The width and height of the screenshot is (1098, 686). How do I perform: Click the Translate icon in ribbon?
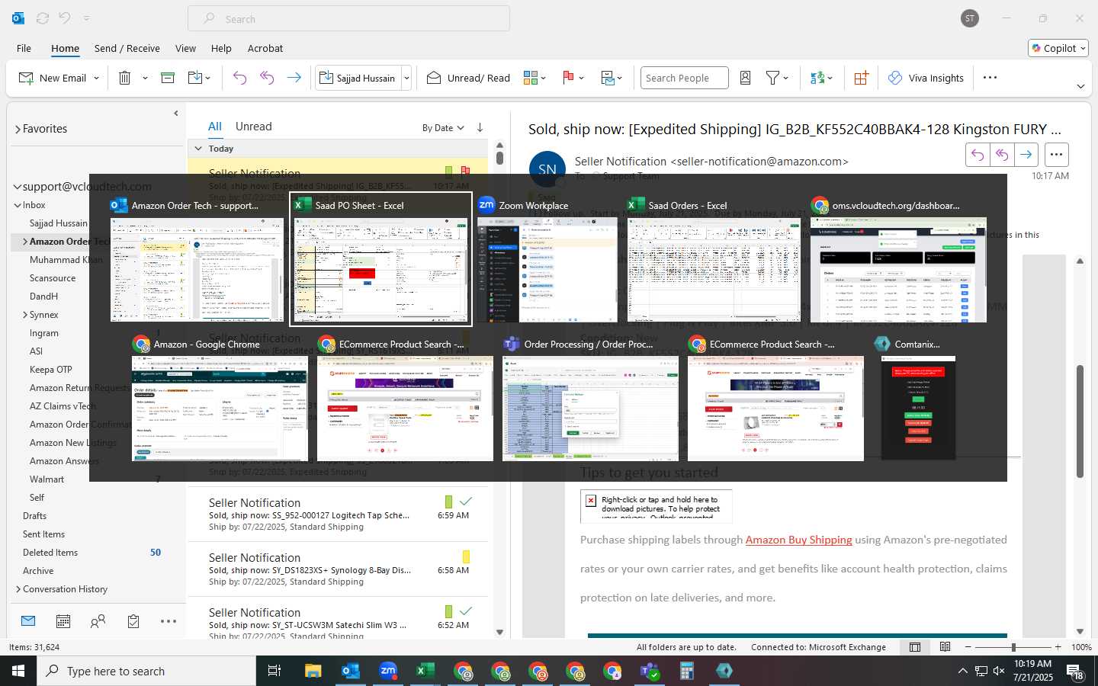click(x=817, y=78)
